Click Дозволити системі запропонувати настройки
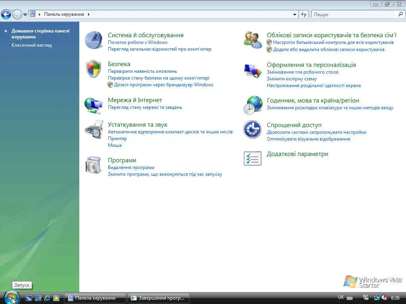 click(x=316, y=132)
